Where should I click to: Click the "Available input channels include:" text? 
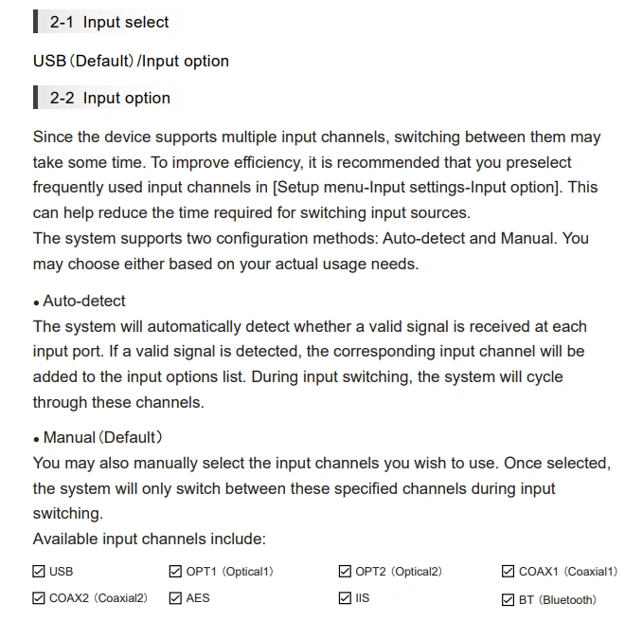(x=149, y=539)
